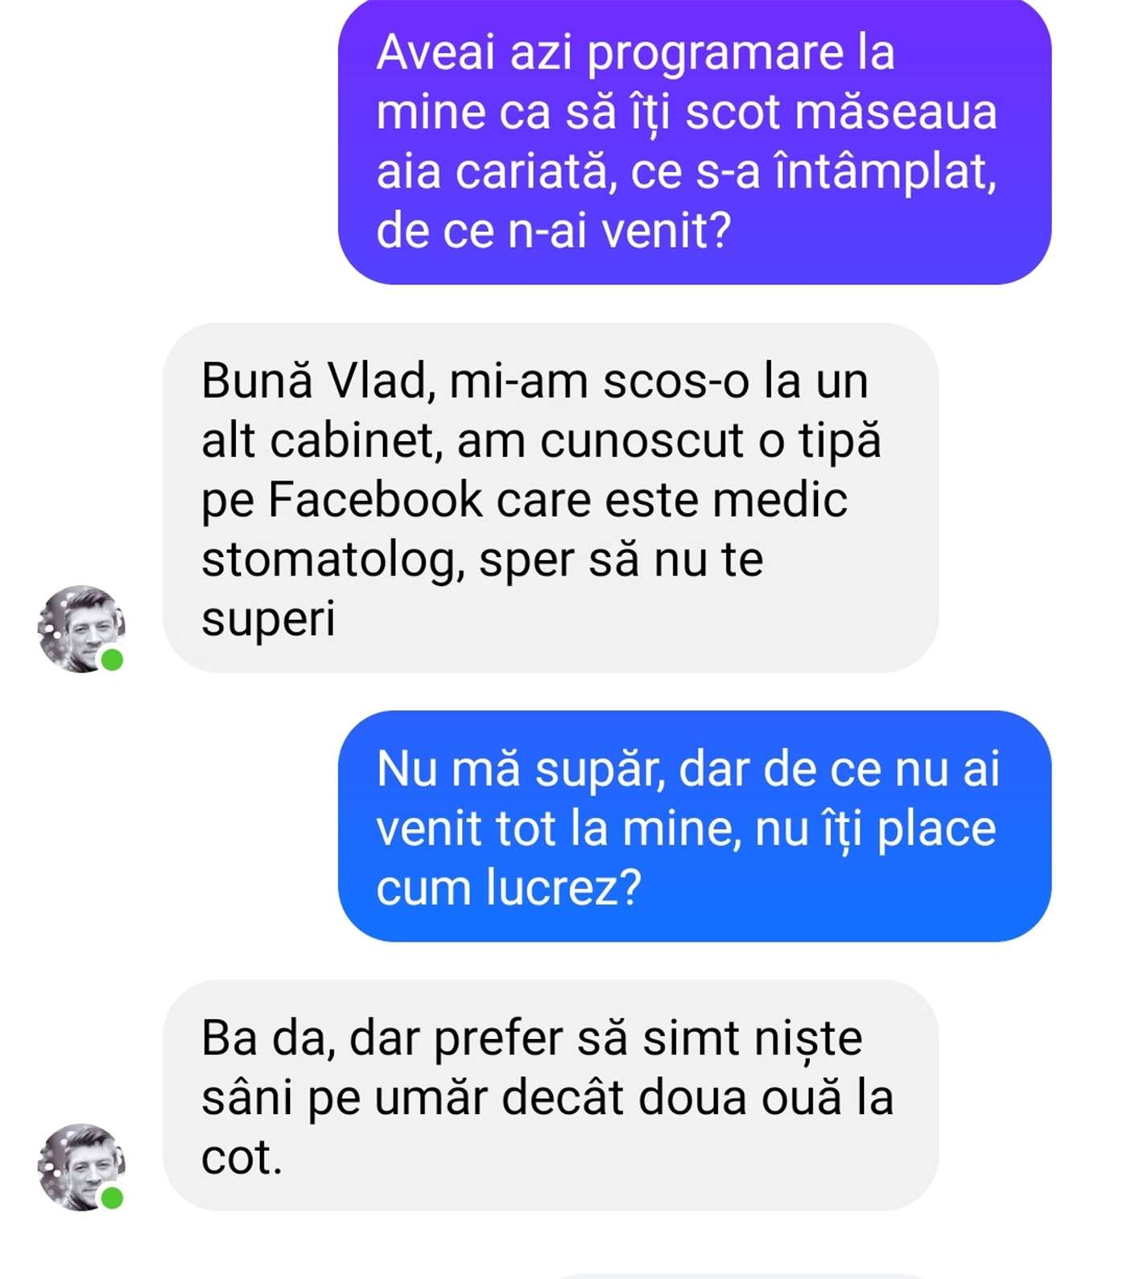The height and width of the screenshot is (1279, 1127).
Task: Click the text line "de ce n-ai venit?"
Action: (554, 231)
